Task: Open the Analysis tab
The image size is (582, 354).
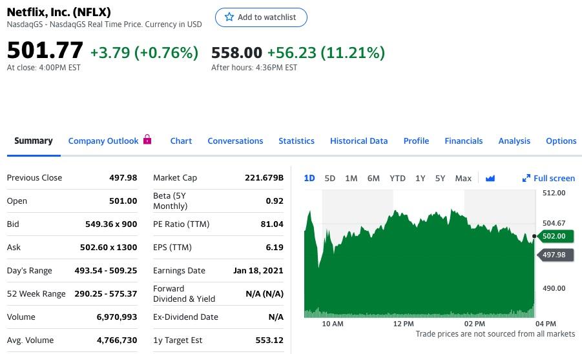Action: [514, 141]
